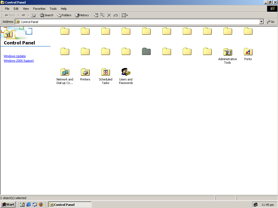This screenshot has height=208, width=278.
Task: Launch Internet Explorer from quick launch
Action: tap(28, 205)
